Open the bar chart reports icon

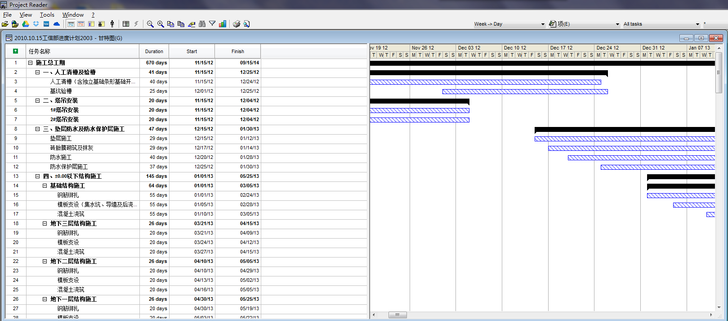223,24
